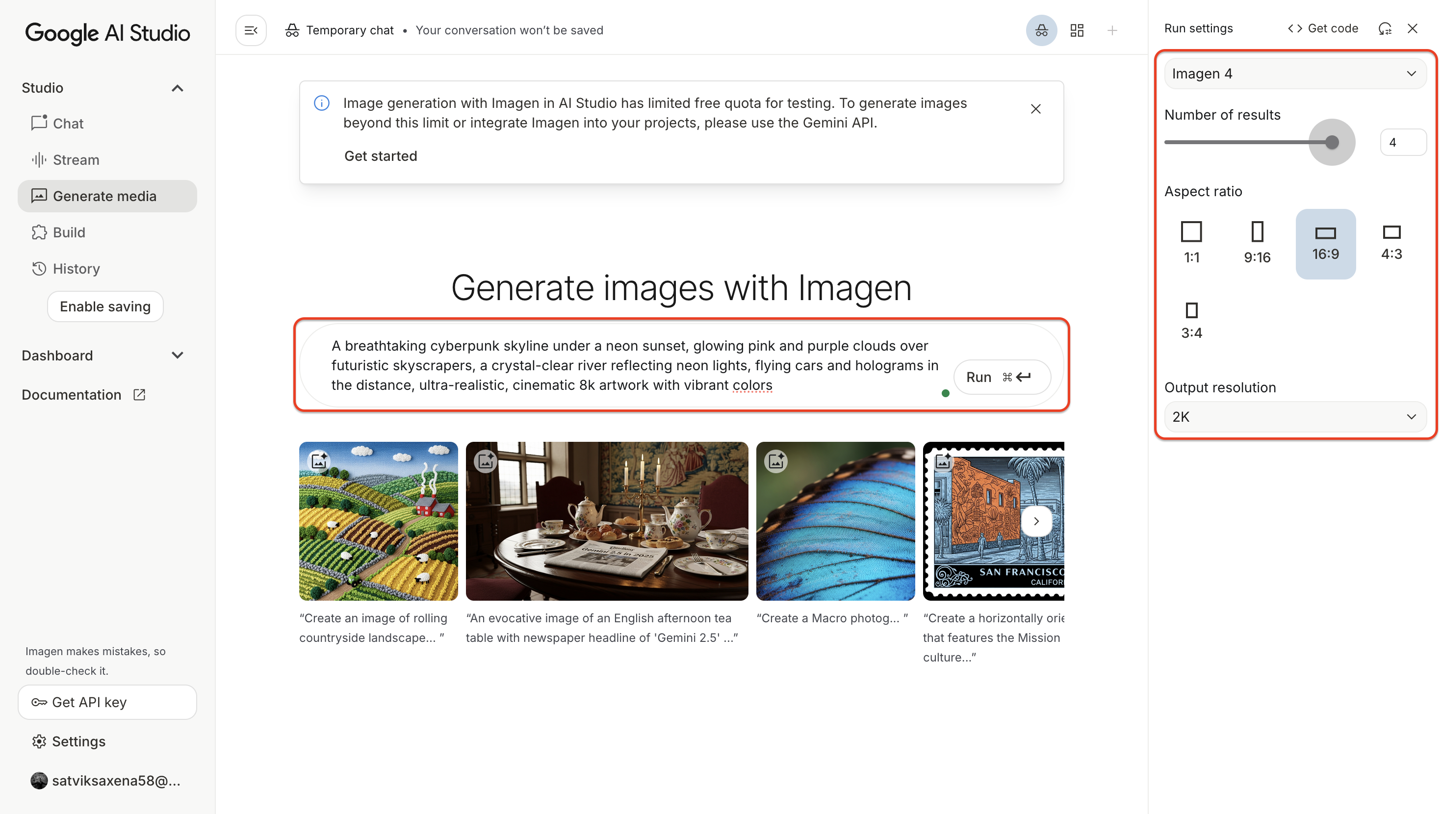Open Chat in the sidebar

click(107, 124)
